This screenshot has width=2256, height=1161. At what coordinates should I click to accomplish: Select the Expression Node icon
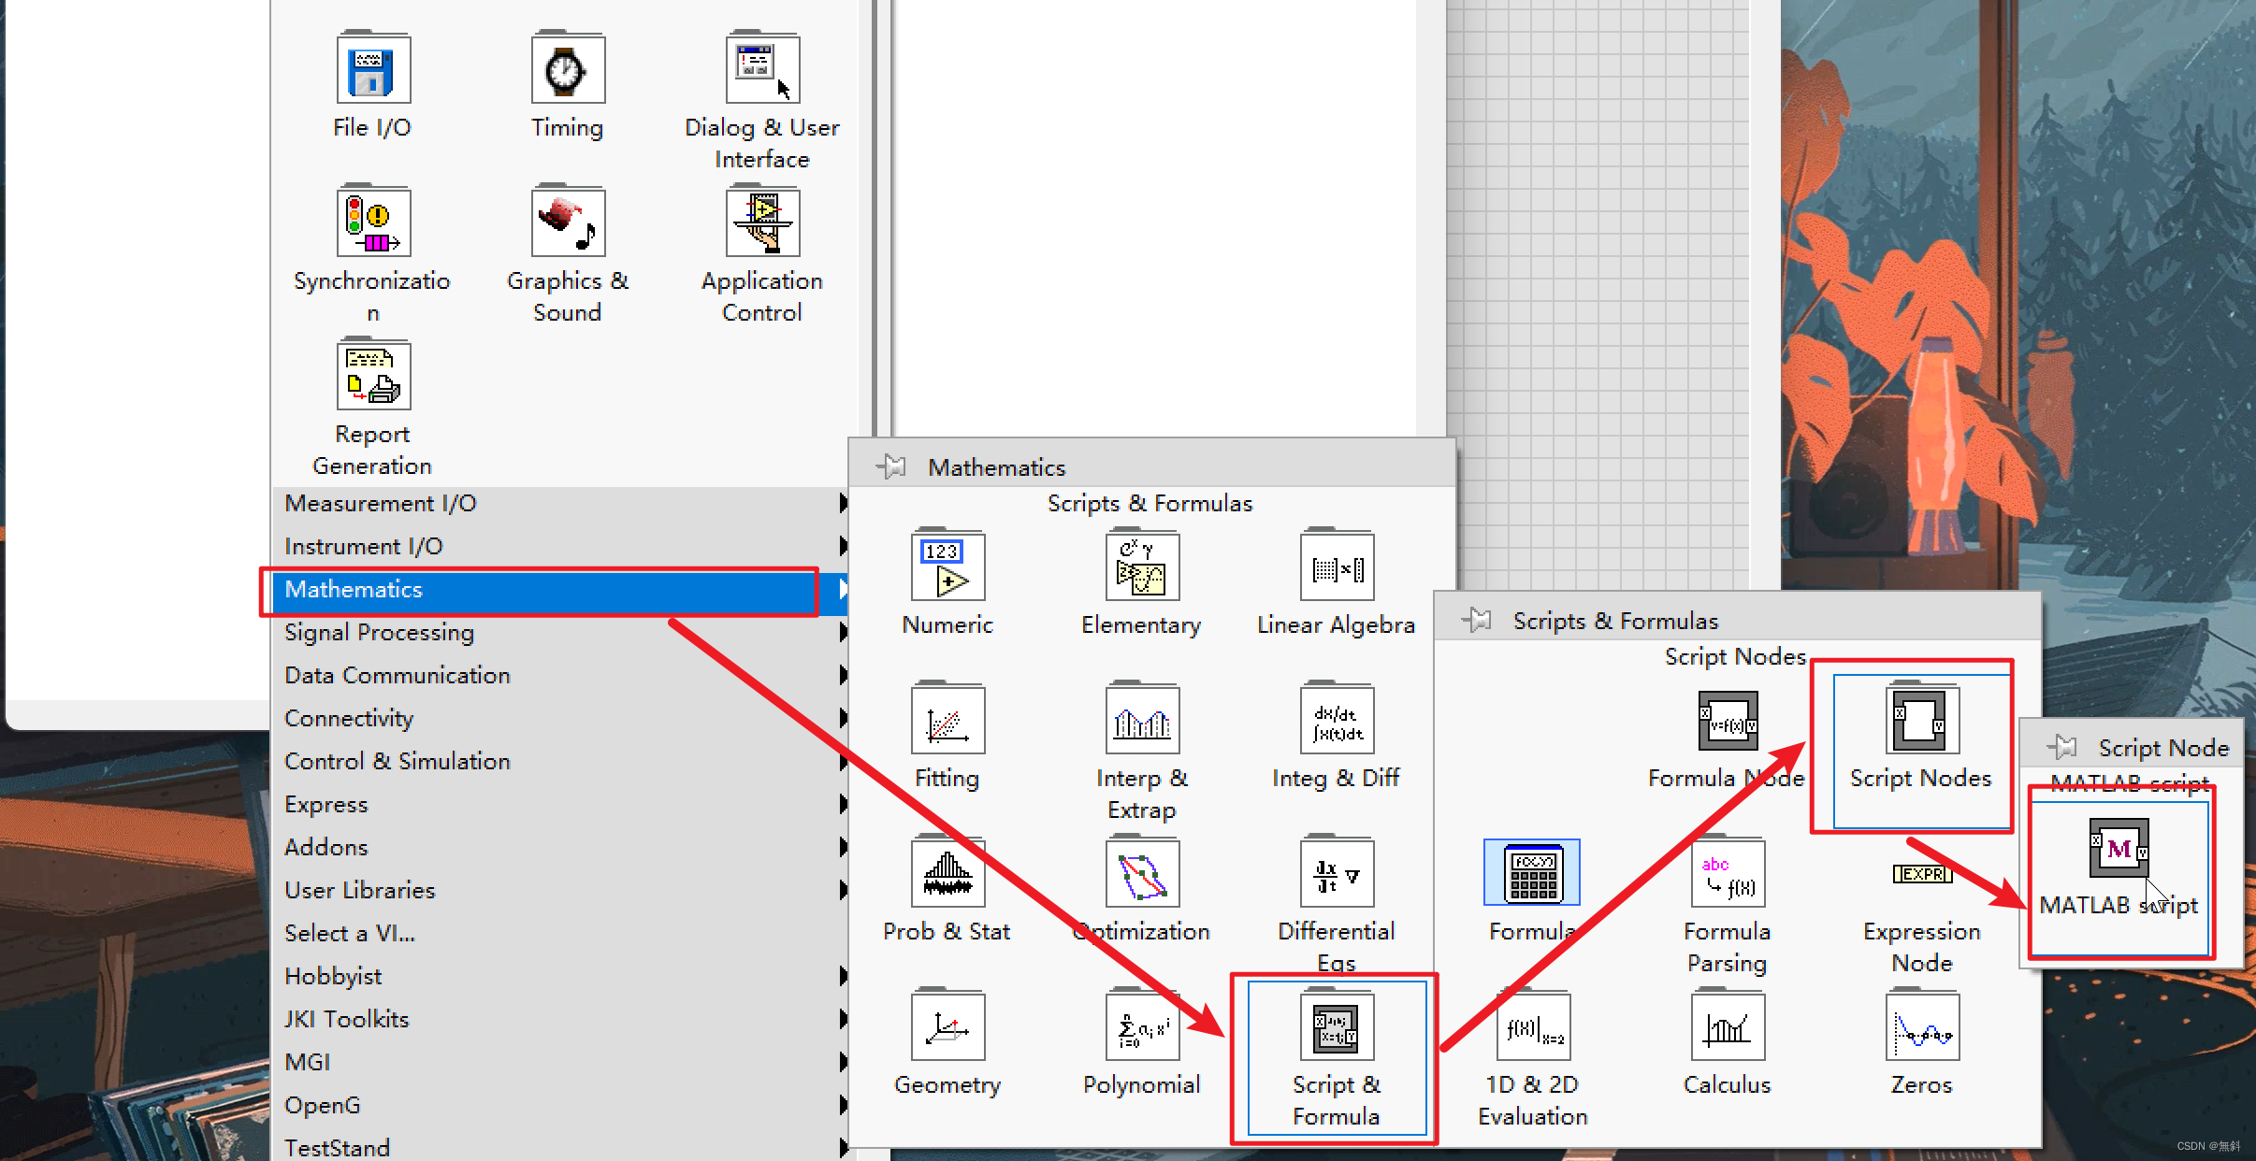coord(1921,875)
